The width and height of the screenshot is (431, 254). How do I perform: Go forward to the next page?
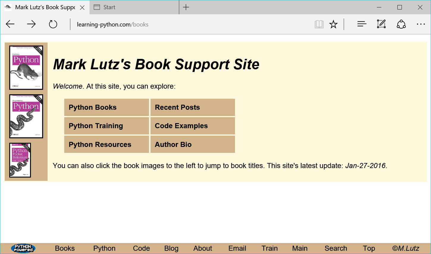click(x=31, y=24)
